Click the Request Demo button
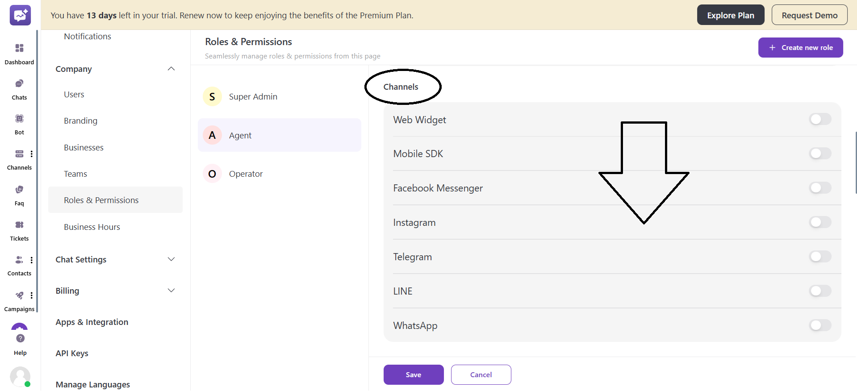 pyautogui.click(x=809, y=15)
